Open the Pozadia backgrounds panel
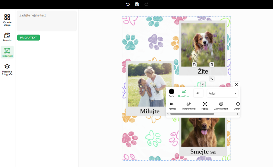 pyautogui.click(x=7, y=37)
